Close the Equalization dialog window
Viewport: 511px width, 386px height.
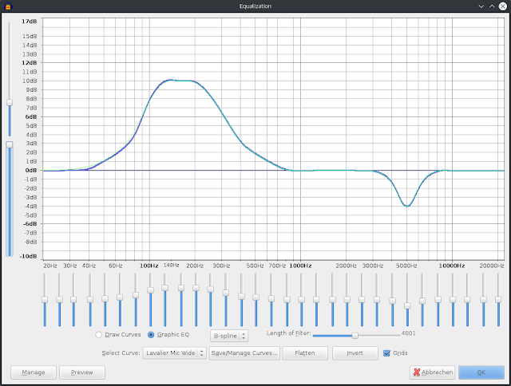[503, 6]
